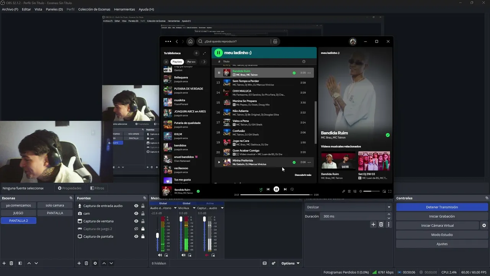Viewport: 490px width, 276px height.
Task: Pop out the Escenas dock panel
Action: pos(71,198)
